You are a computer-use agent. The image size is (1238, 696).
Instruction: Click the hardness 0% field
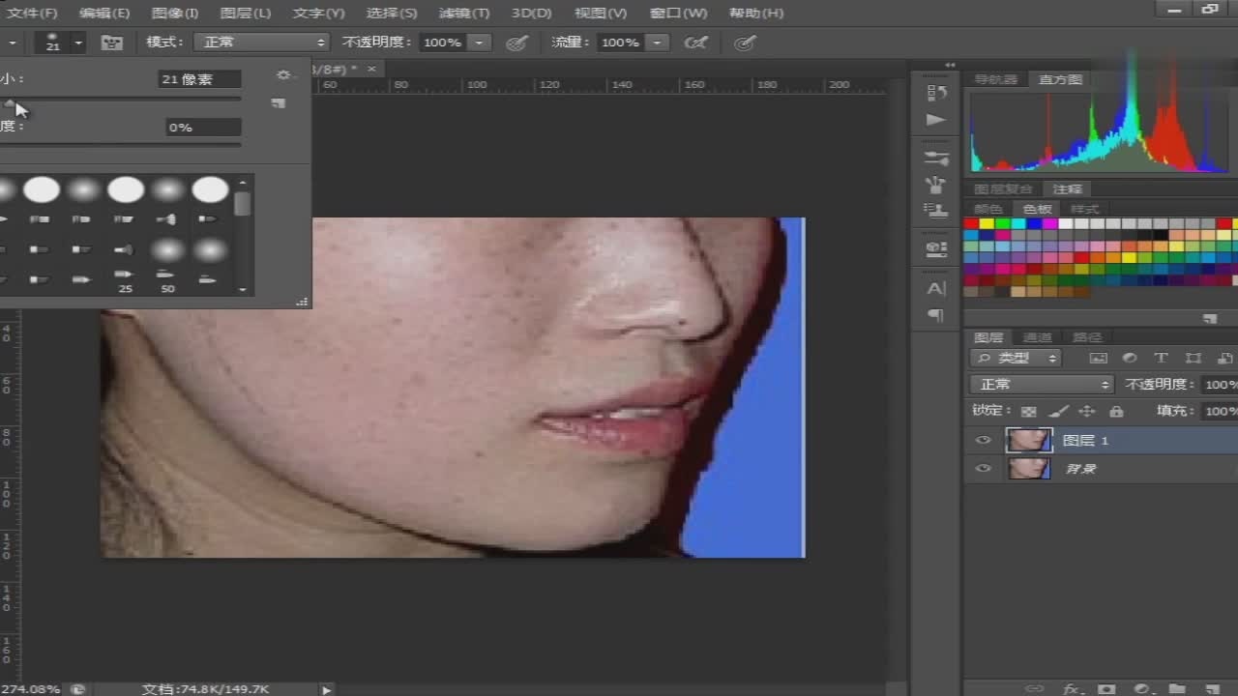[x=203, y=128]
